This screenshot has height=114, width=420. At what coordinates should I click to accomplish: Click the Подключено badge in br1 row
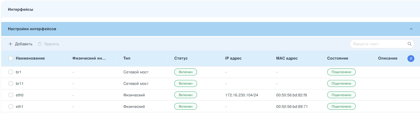coord(341,72)
